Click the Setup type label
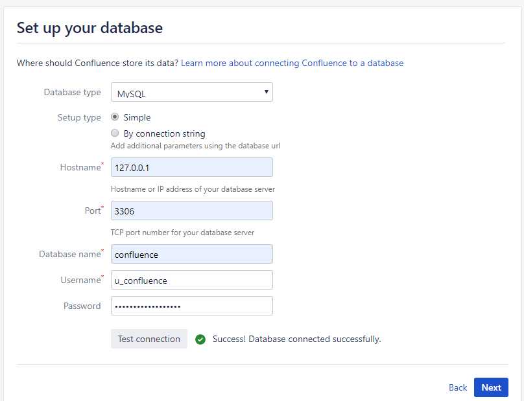This screenshot has height=401, width=524. click(x=79, y=117)
